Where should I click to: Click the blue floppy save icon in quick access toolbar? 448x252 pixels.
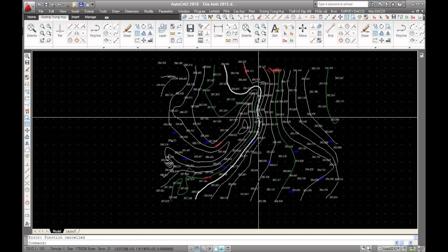point(81,5)
